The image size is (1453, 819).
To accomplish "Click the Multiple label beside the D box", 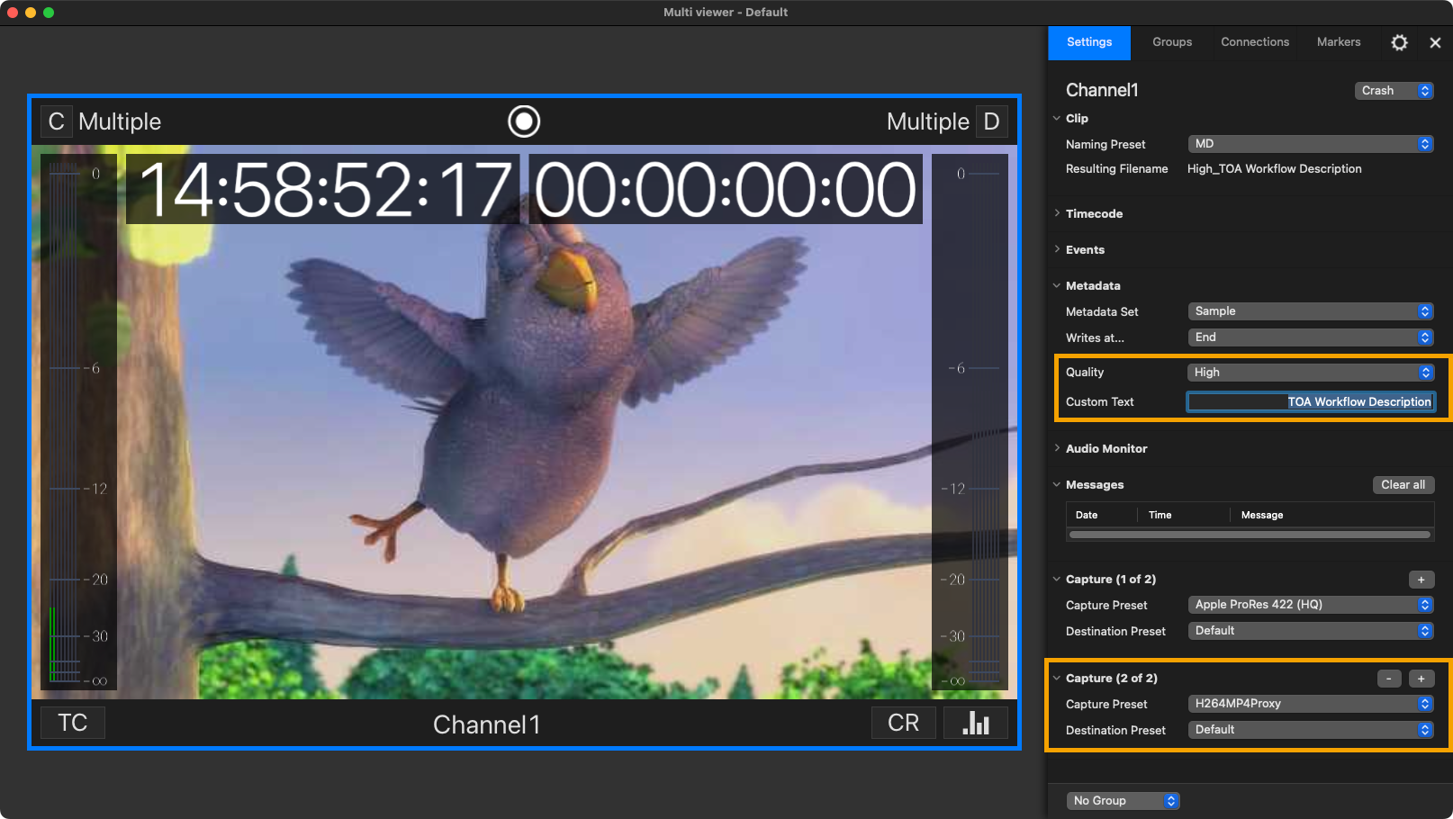I will 928,121.
